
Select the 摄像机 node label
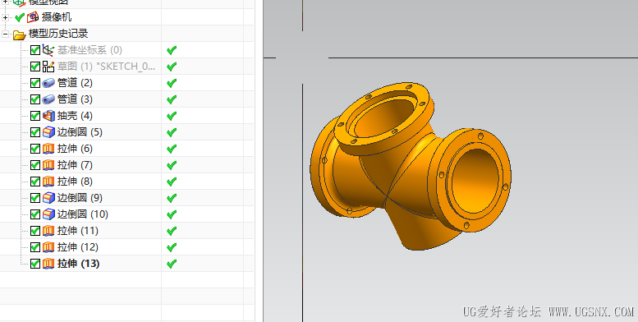(57, 17)
